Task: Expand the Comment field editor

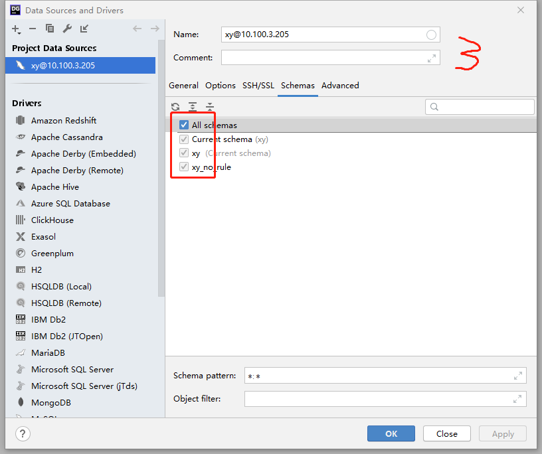Action: pyautogui.click(x=431, y=58)
